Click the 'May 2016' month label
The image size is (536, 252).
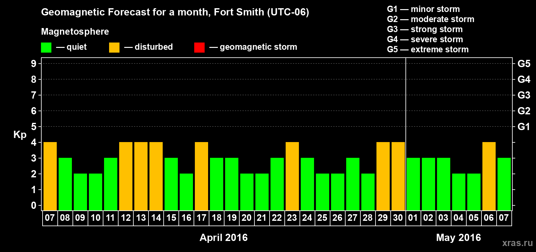click(x=458, y=238)
